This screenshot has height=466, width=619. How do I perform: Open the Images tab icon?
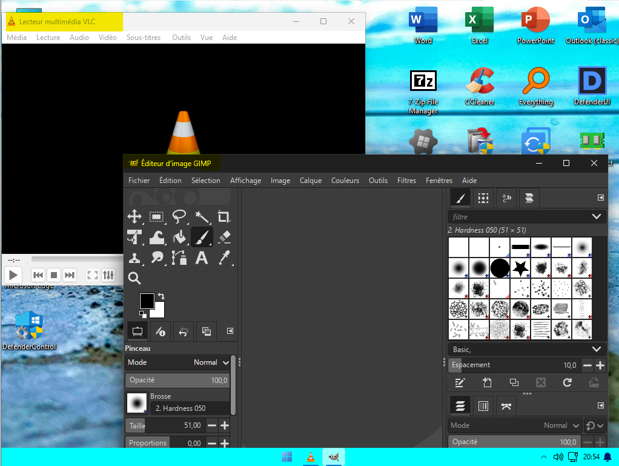[206, 331]
